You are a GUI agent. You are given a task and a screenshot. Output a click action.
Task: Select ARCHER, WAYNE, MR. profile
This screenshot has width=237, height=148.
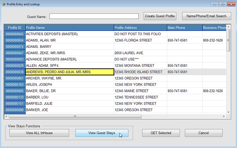(x=70, y=78)
